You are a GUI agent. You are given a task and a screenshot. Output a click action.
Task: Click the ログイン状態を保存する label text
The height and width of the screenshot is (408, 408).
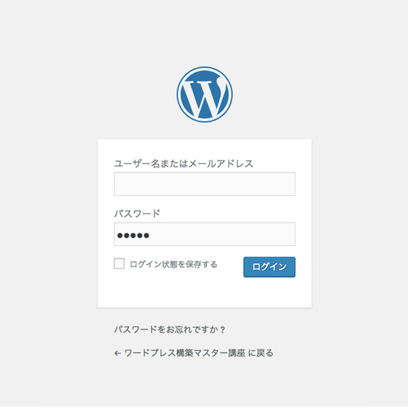(173, 265)
